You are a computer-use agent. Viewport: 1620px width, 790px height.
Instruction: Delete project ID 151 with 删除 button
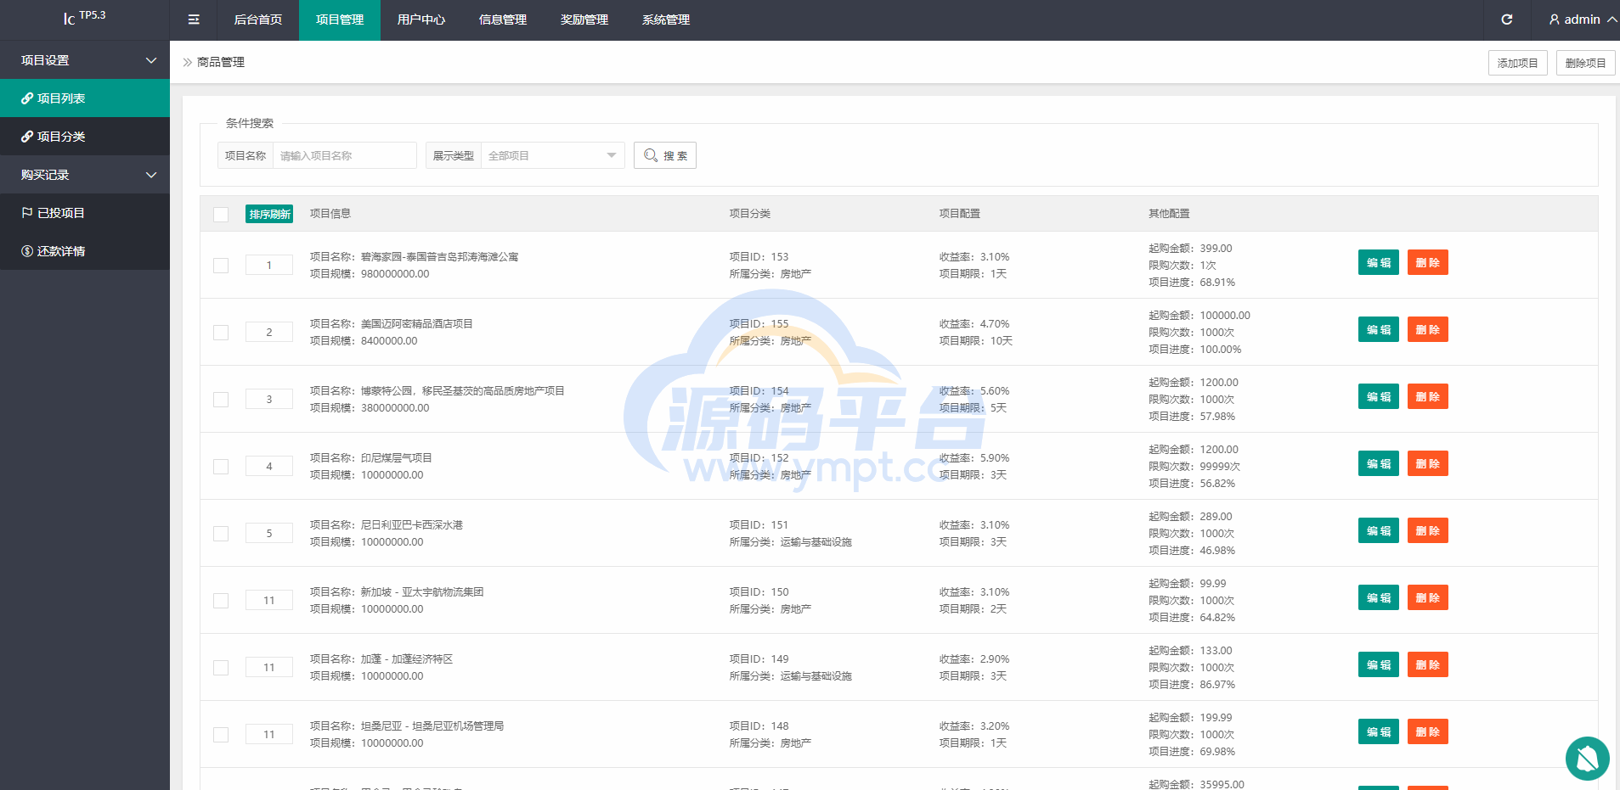(1427, 530)
